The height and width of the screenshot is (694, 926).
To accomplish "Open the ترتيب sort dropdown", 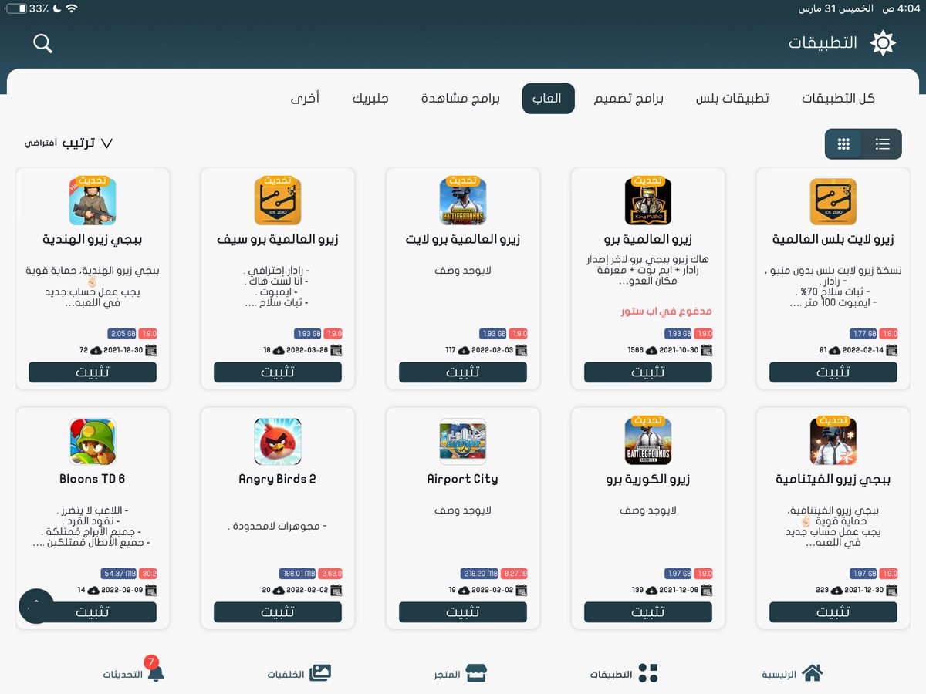I will (69, 143).
